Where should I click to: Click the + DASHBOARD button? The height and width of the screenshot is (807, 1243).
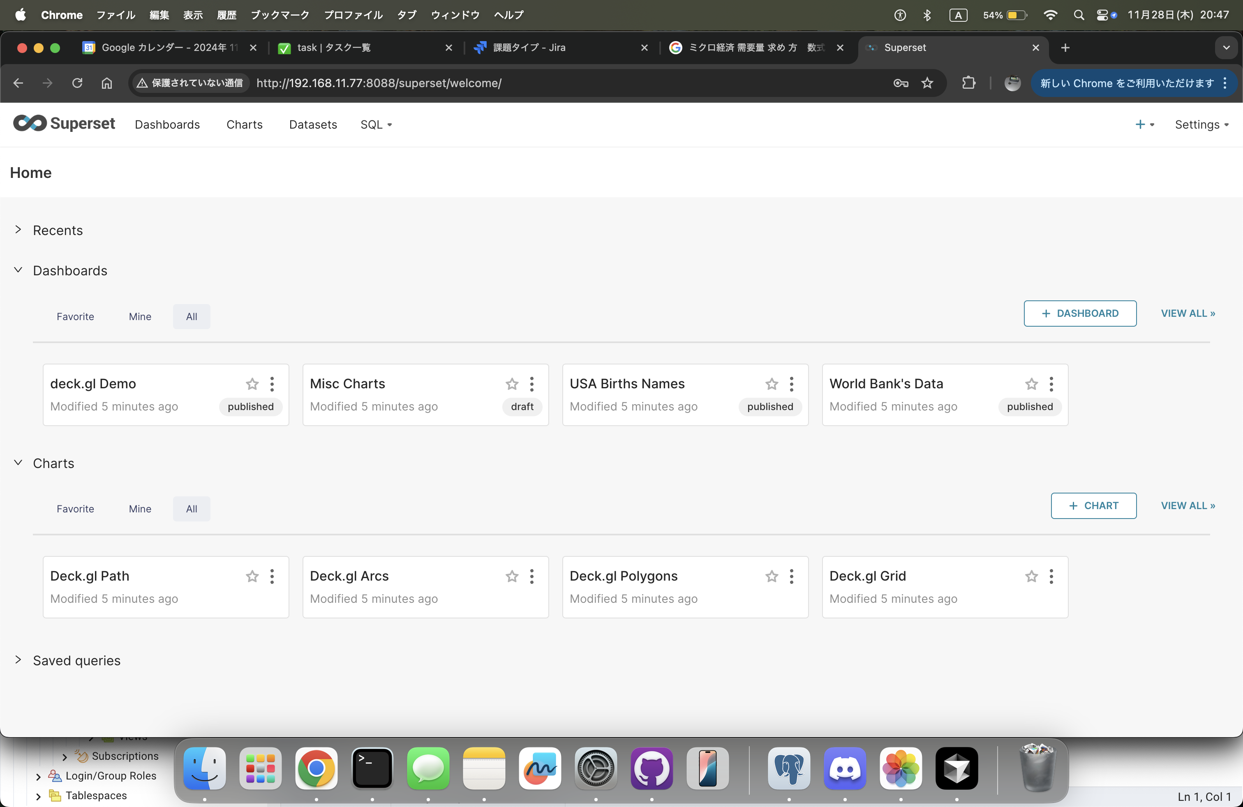1079,313
